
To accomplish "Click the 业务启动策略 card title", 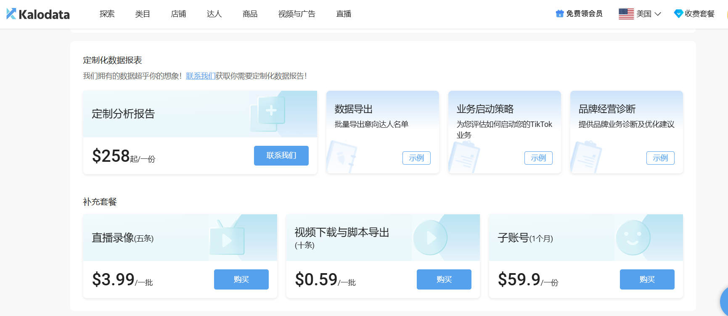I will pos(485,109).
